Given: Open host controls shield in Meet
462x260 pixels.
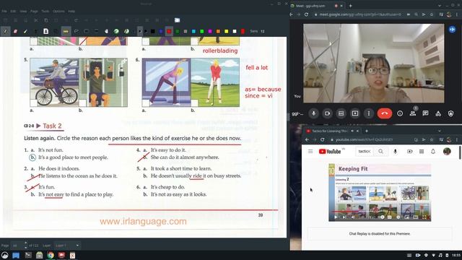Looking at the screenshot, I should (450, 113).
